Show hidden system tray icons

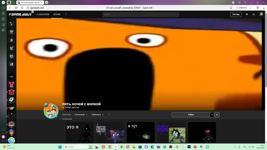(235, 147)
